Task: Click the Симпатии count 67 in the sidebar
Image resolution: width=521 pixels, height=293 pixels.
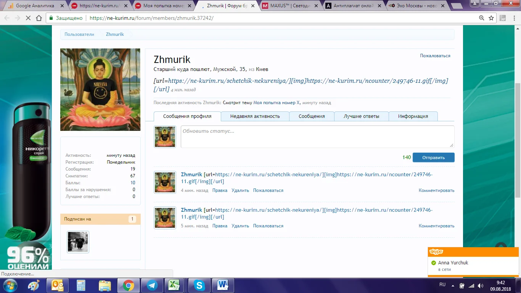Action: (133, 176)
